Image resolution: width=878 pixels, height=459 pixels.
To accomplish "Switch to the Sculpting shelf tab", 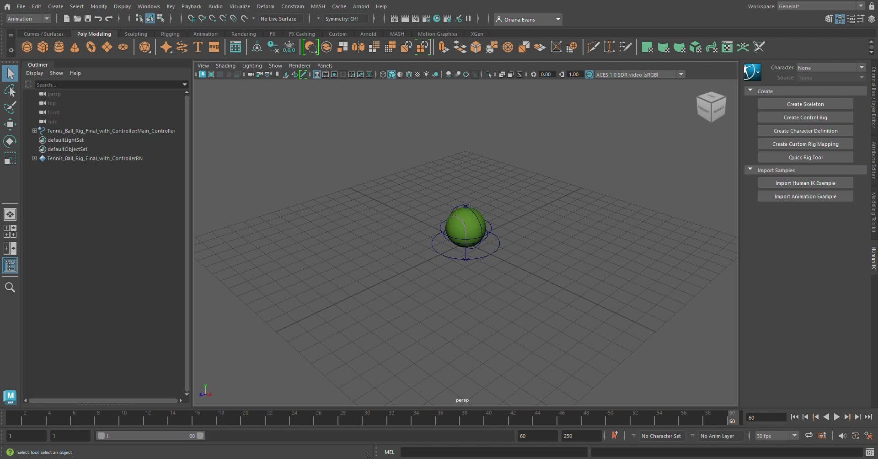I will pyautogui.click(x=136, y=33).
